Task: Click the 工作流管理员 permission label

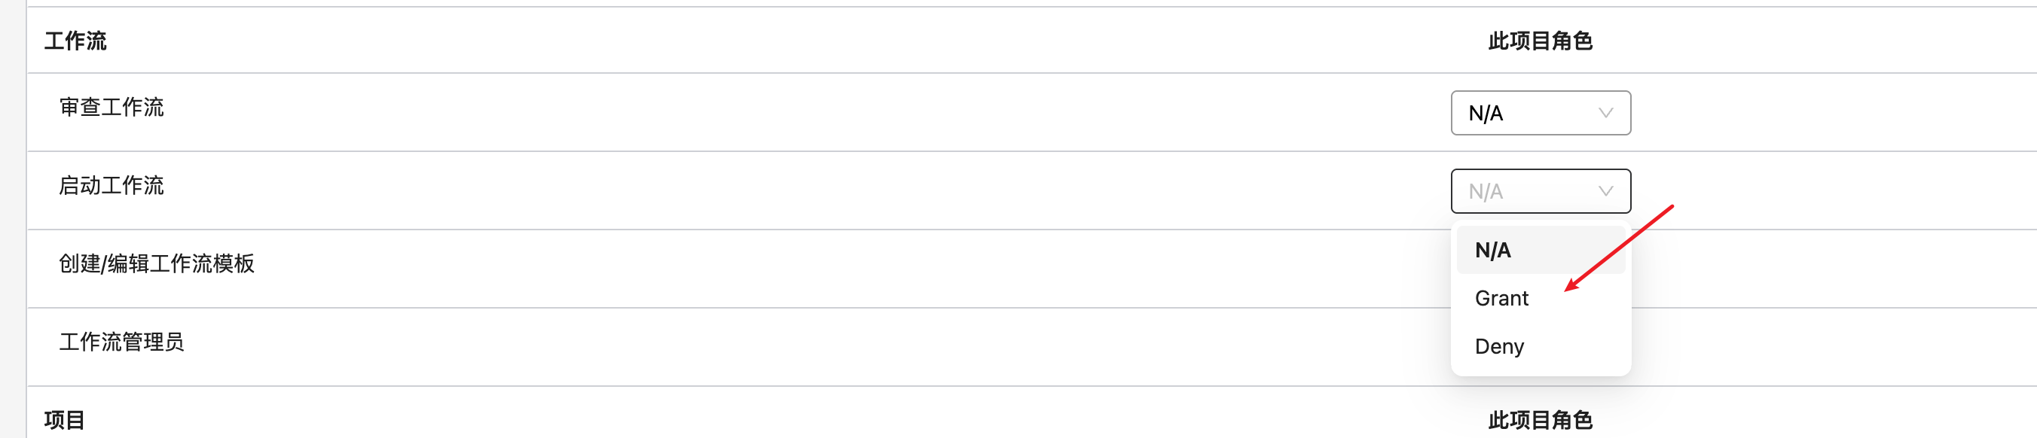Action: tap(122, 342)
